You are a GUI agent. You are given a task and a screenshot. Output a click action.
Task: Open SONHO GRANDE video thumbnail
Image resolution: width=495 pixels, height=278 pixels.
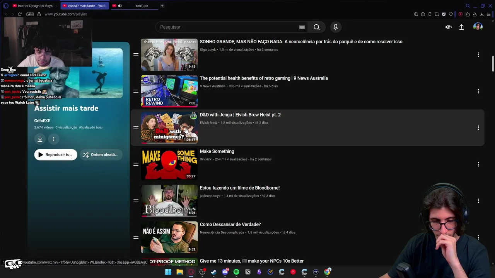(x=169, y=54)
